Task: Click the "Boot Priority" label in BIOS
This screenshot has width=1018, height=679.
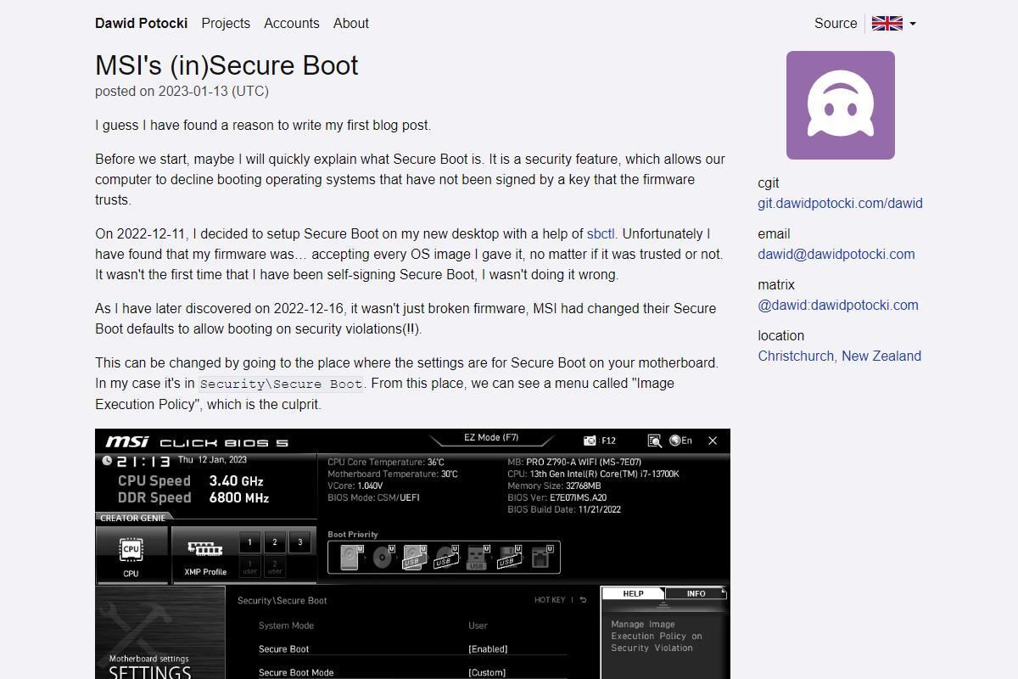Action: (353, 535)
